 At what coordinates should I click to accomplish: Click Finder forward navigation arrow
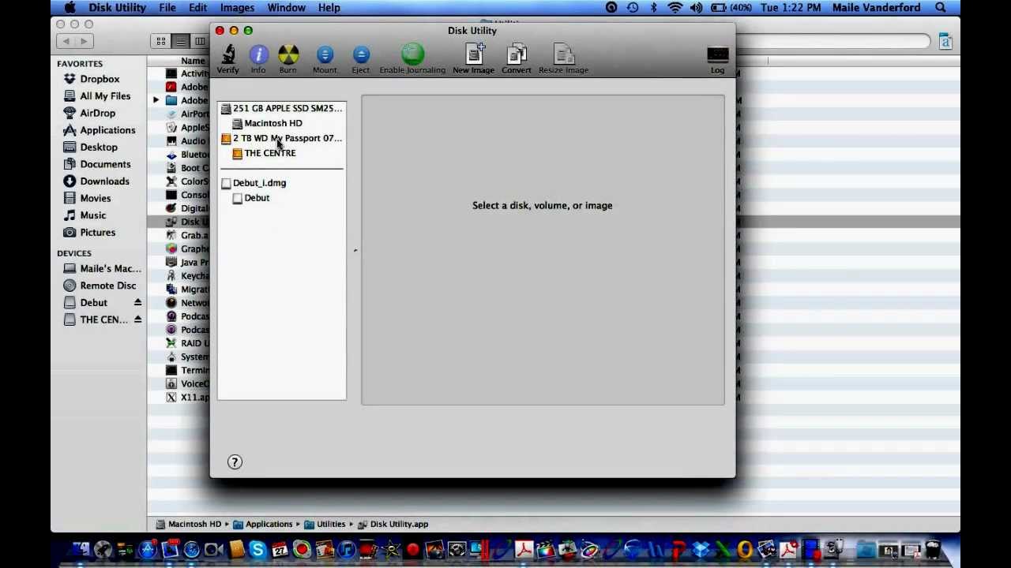pyautogui.click(x=86, y=41)
